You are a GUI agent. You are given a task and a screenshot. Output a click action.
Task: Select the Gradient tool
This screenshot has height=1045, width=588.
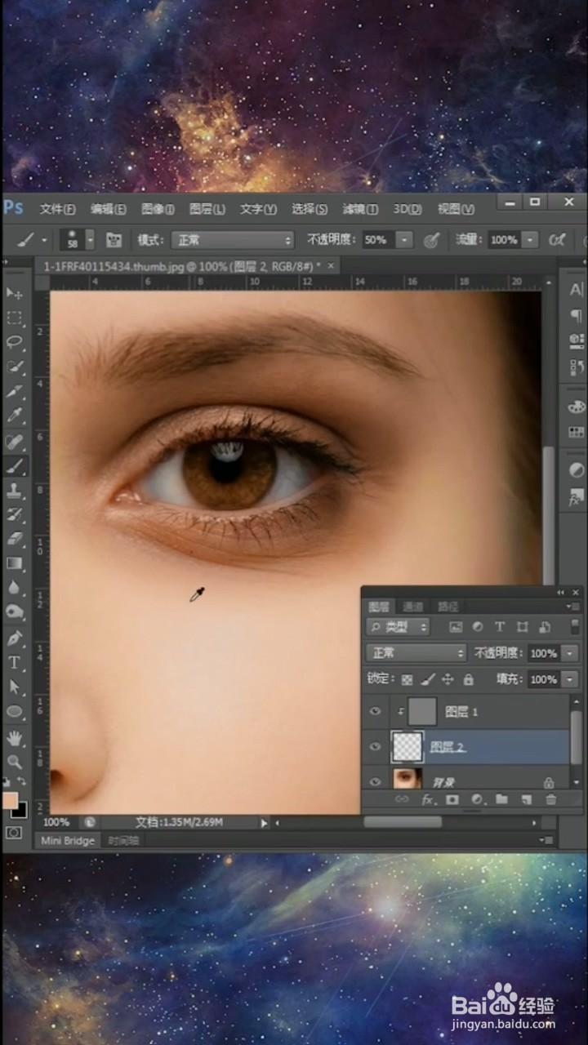[x=15, y=563]
